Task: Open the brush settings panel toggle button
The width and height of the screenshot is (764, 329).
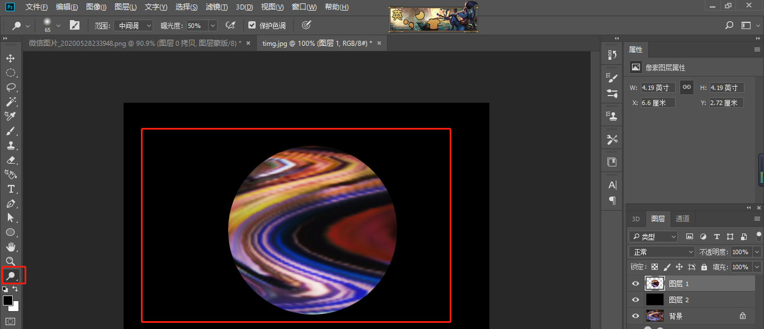Action: tap(74, 25)
